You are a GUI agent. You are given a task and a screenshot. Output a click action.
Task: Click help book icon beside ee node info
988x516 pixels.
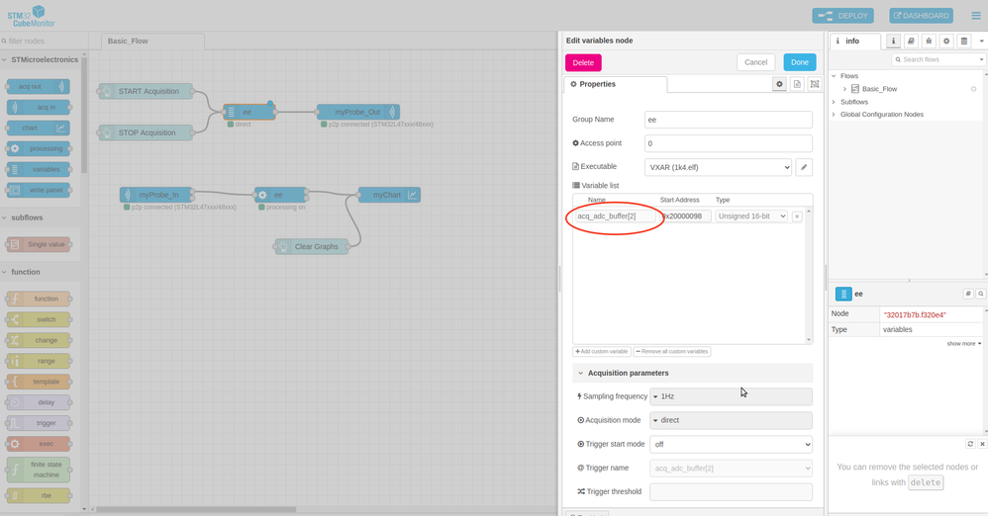click(968, 294)
